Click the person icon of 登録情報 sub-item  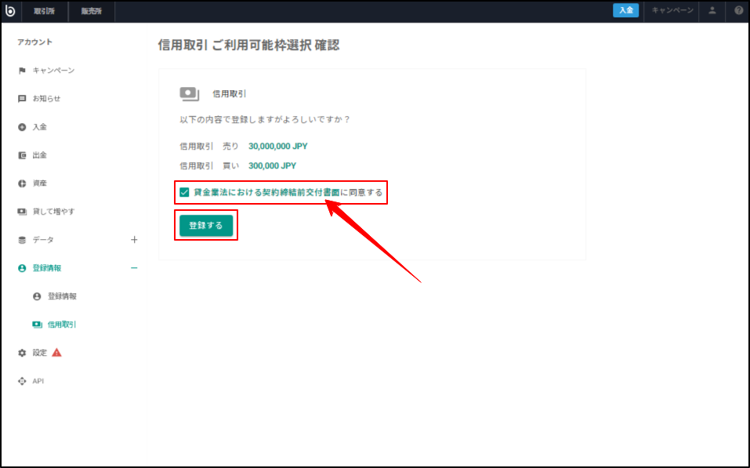pyautogui.click(x=37, y=296)
